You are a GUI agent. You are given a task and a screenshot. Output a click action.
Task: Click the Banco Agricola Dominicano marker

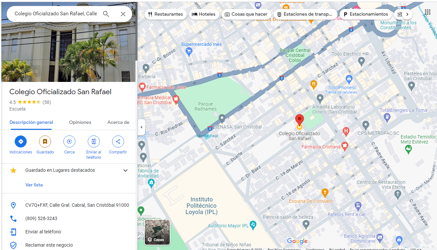point(380,238)
